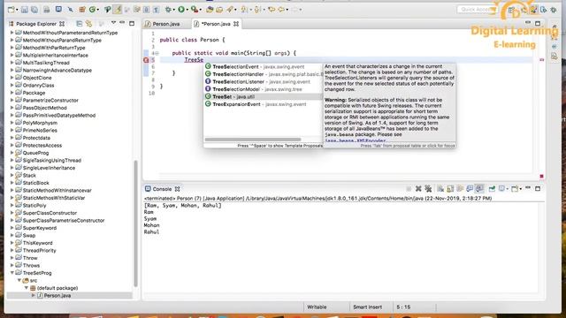
Task: Switch to the first Person.java tab
Action: tap(165, 24)
